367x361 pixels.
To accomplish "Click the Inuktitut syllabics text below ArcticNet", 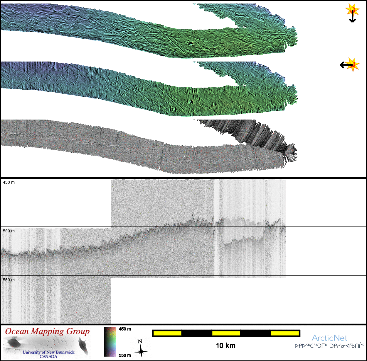I will 329,346.
